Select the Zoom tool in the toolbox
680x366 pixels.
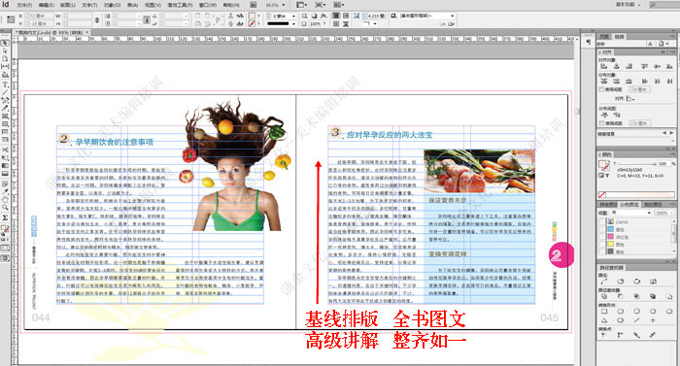5,208
